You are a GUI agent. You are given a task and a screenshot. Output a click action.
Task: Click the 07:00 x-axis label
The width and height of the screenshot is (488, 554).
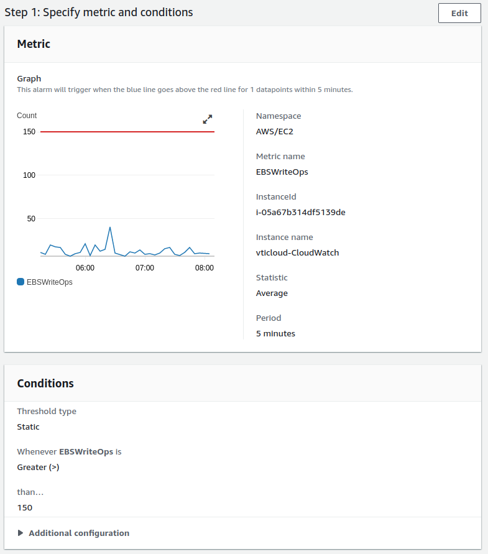coord(145,268)
